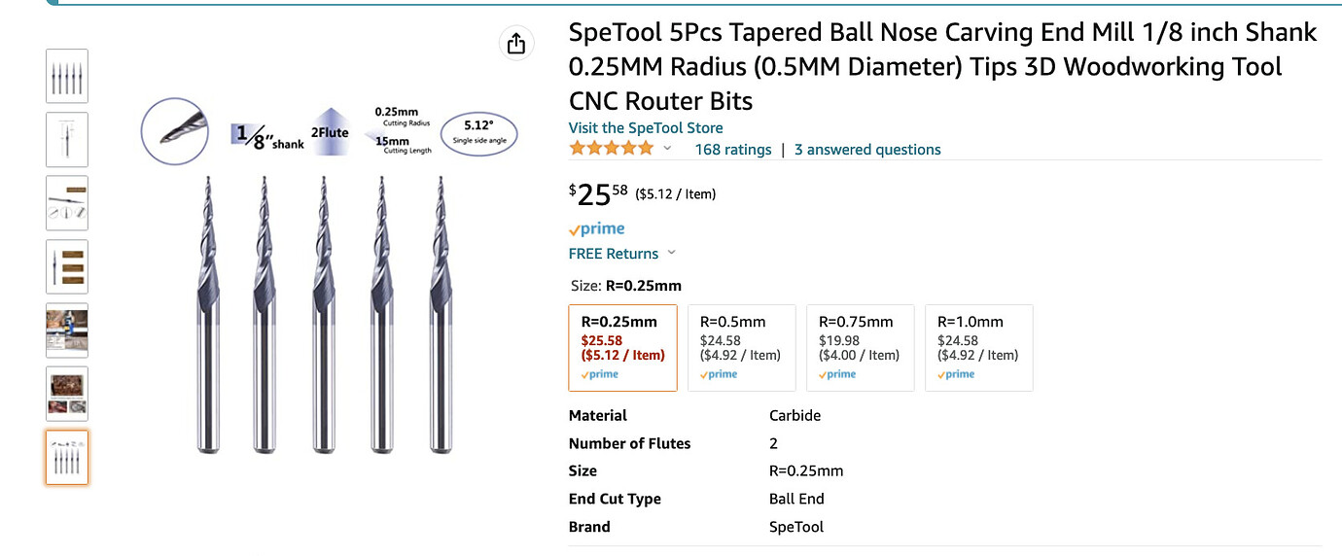
Task: Open the 168 ratings link
Action: 732,150
